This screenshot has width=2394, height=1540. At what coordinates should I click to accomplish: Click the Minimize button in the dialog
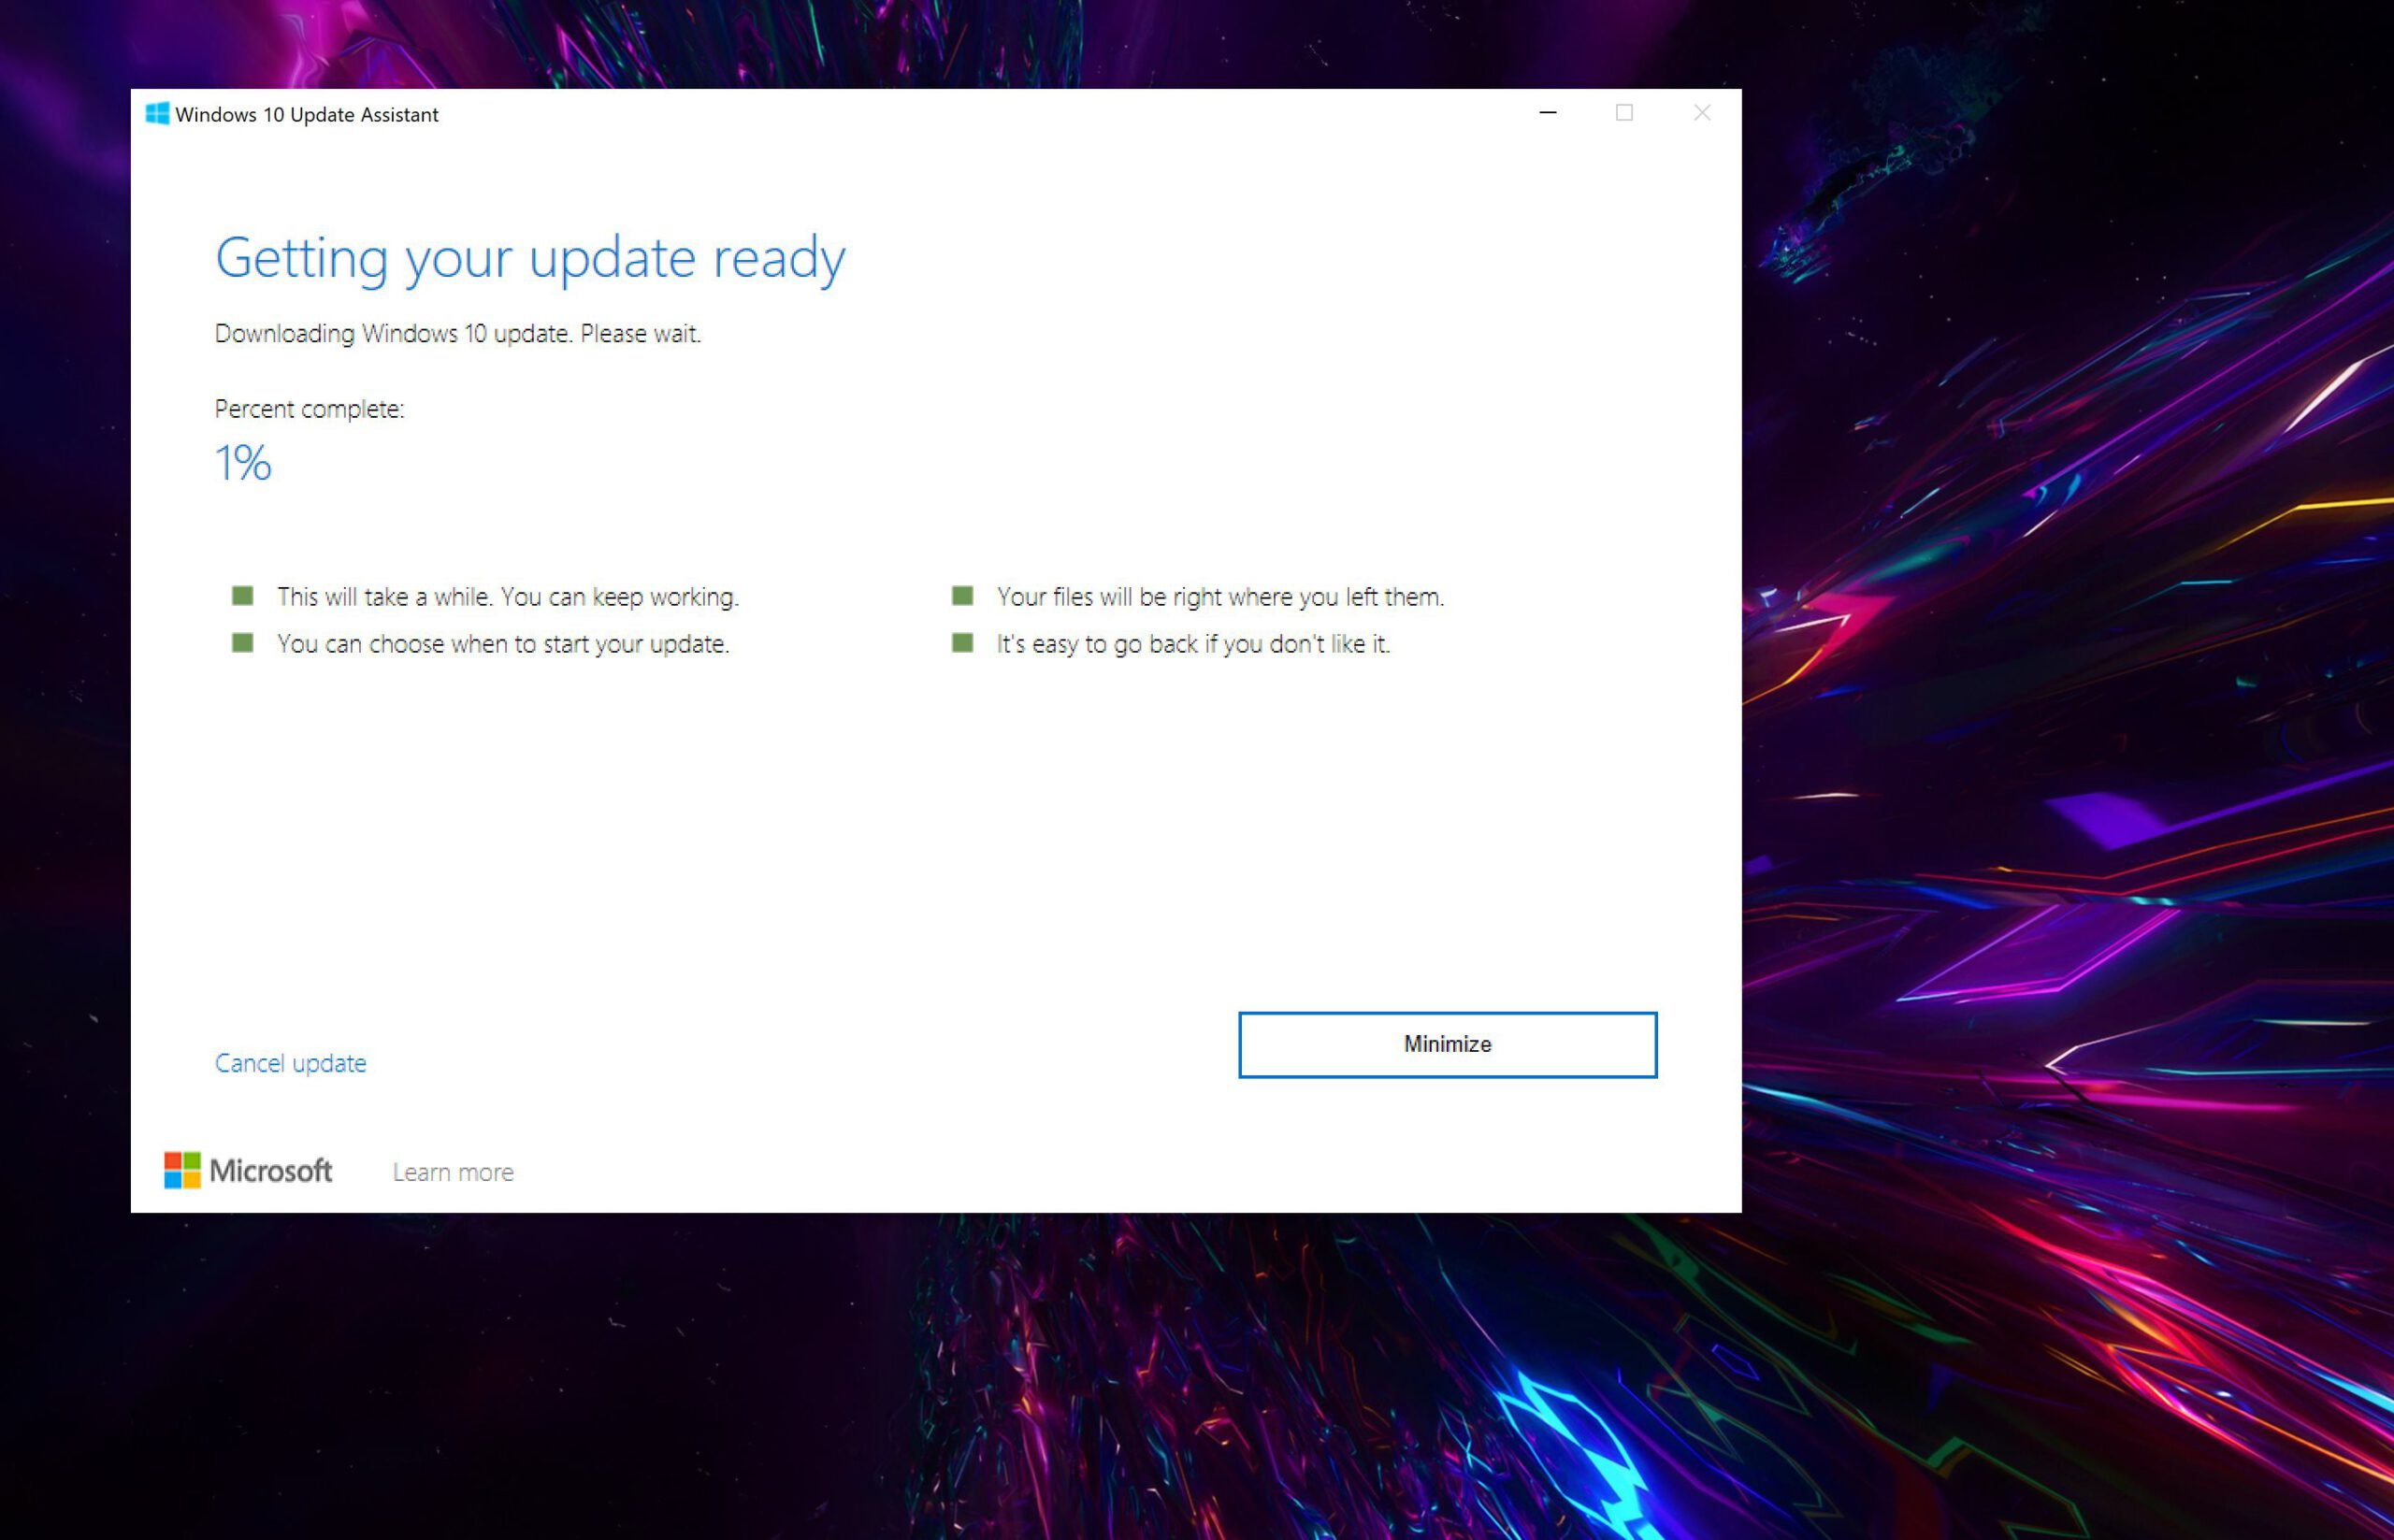1447,1044
